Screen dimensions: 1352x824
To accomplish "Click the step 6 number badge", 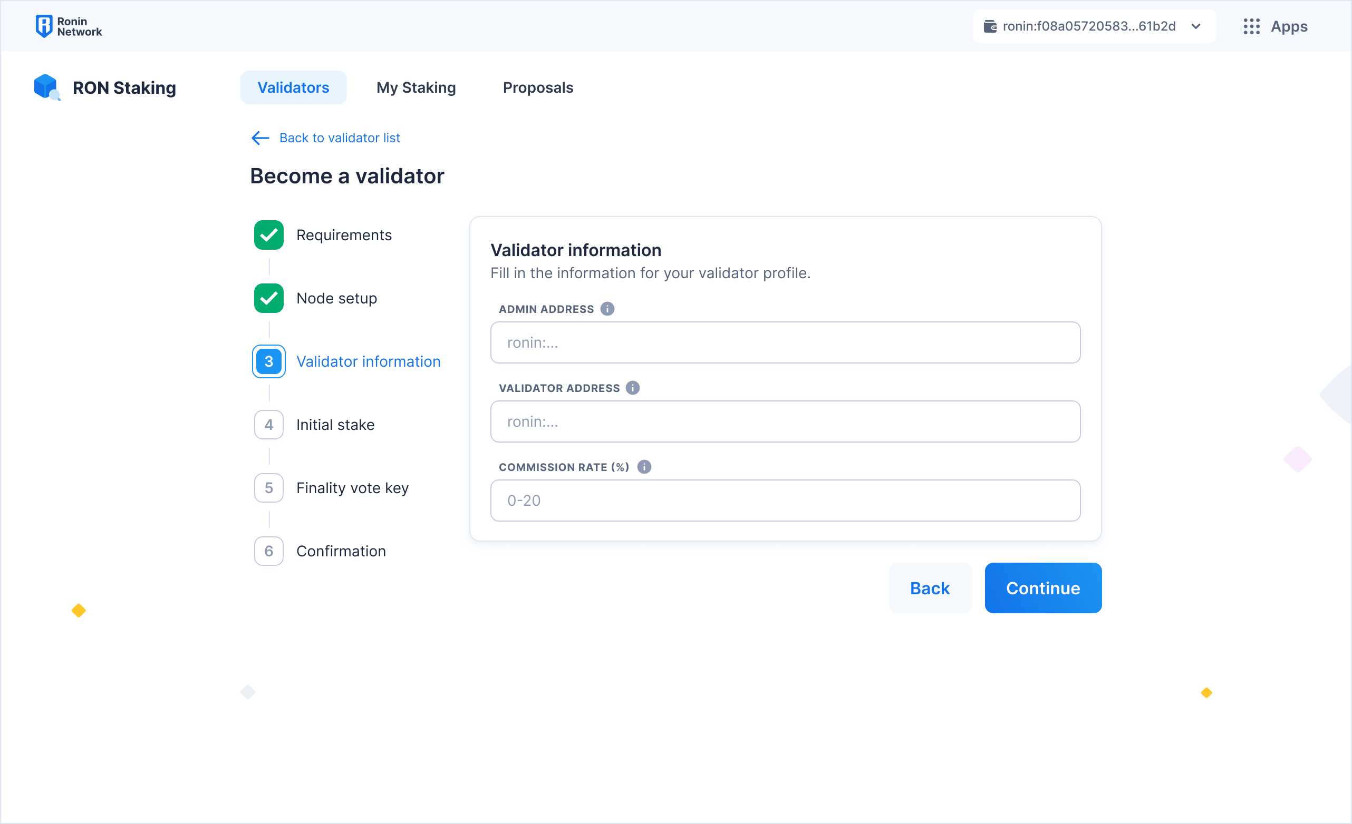I will click(x=269, y=551).
